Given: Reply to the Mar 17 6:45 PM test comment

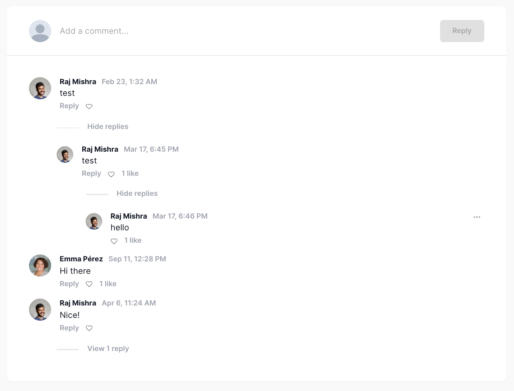Looking at the screenshot, I should point(91,173).
